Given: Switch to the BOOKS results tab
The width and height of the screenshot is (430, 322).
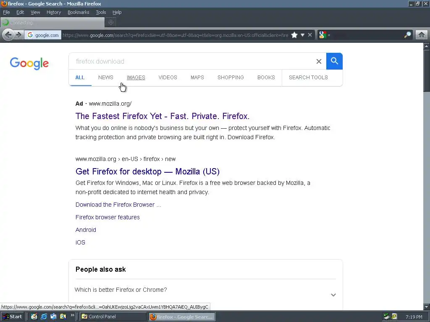Looking at the screenshot, I should (266, 78).
